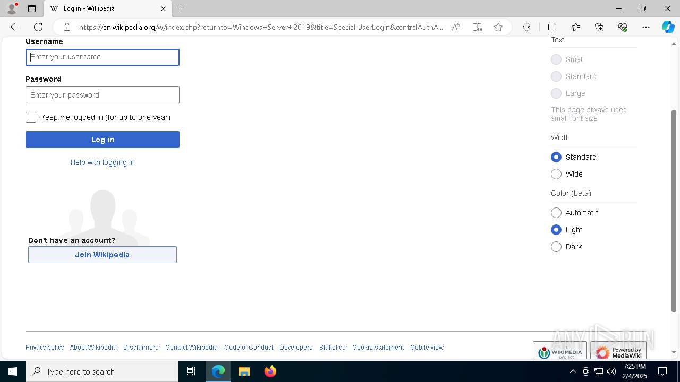Open the immersive reader icon
Viewport: 680px width, 382px height.
click(477, 27)
